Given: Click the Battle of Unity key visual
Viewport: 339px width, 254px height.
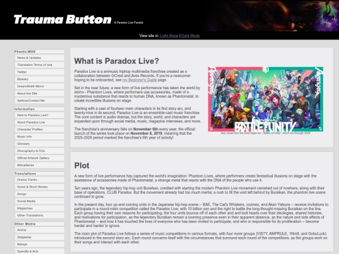Looking at the screenshot, I should tap(266, 99).
